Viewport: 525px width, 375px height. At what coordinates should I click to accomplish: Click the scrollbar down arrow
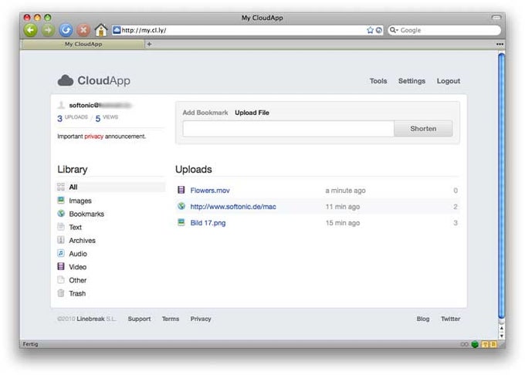(x=501, y=336)
